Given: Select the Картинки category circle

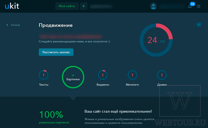Looking at the screenshot, I should (x=73, y=77).
